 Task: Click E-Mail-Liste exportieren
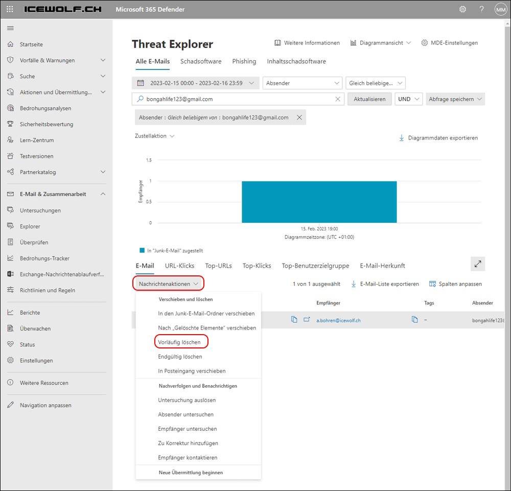pos(385,284)
